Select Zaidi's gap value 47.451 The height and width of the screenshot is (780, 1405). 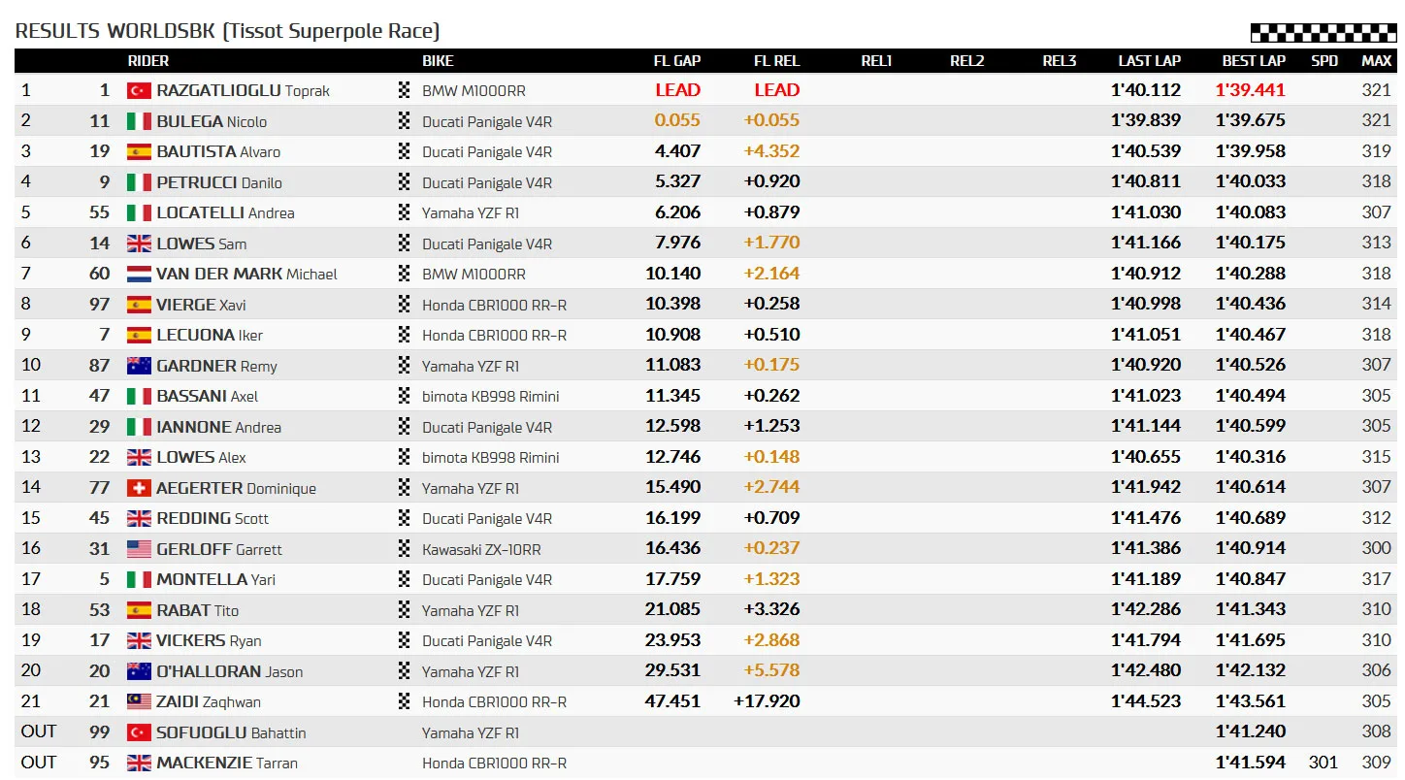(x=673, y=701)
